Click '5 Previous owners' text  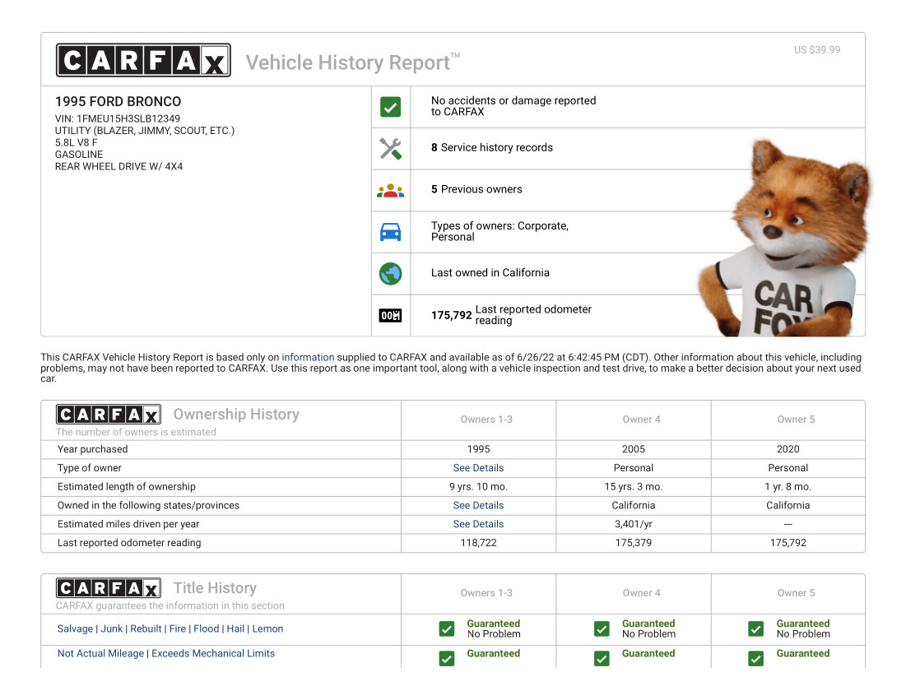coord(476,189)
